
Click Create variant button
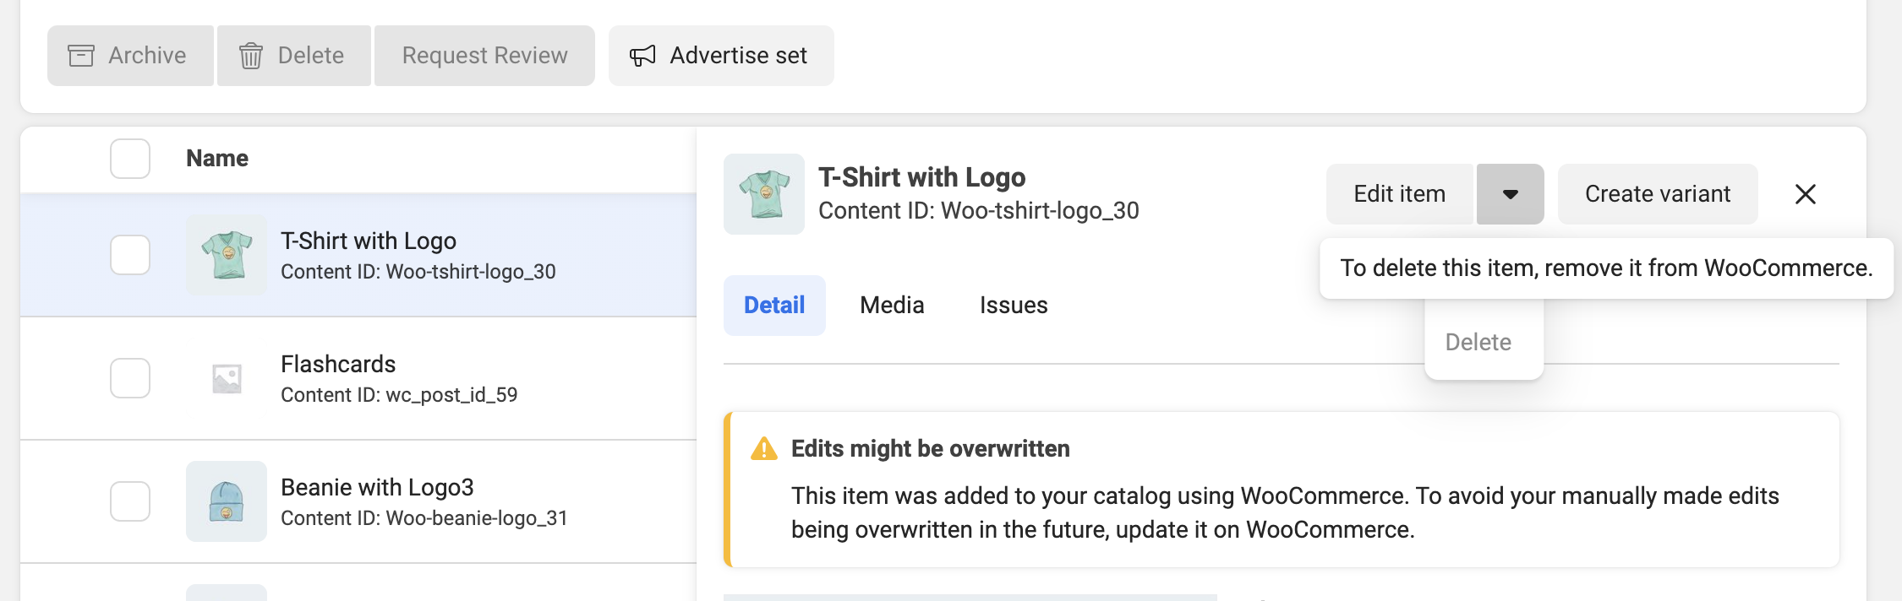point(1658,194)
